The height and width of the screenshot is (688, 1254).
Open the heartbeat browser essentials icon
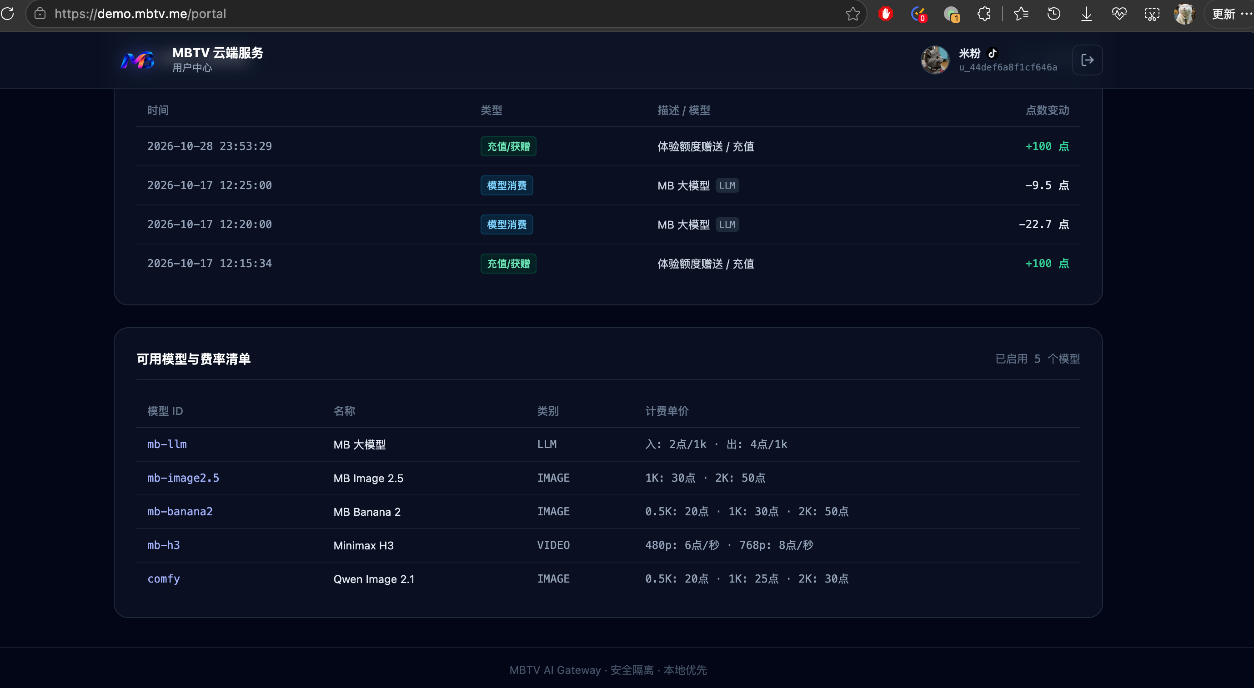[1119, 14]
